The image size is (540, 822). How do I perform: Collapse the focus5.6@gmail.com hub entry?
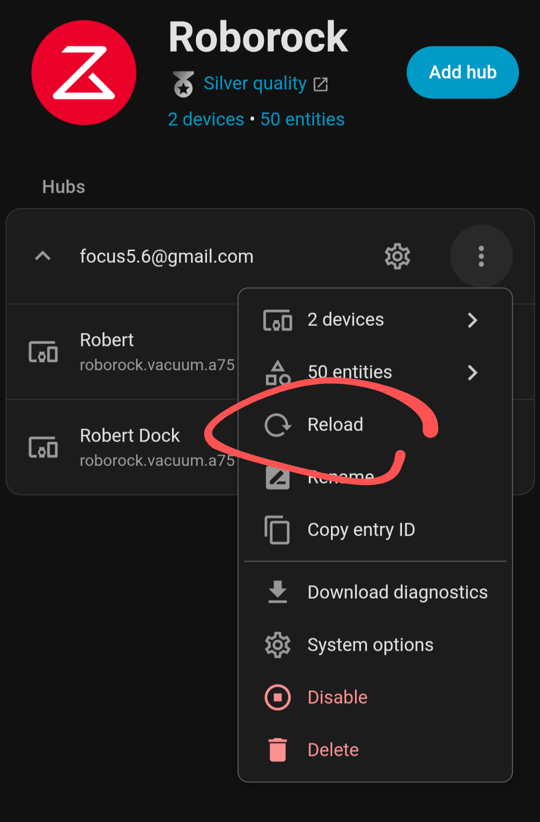click(43, 256)
